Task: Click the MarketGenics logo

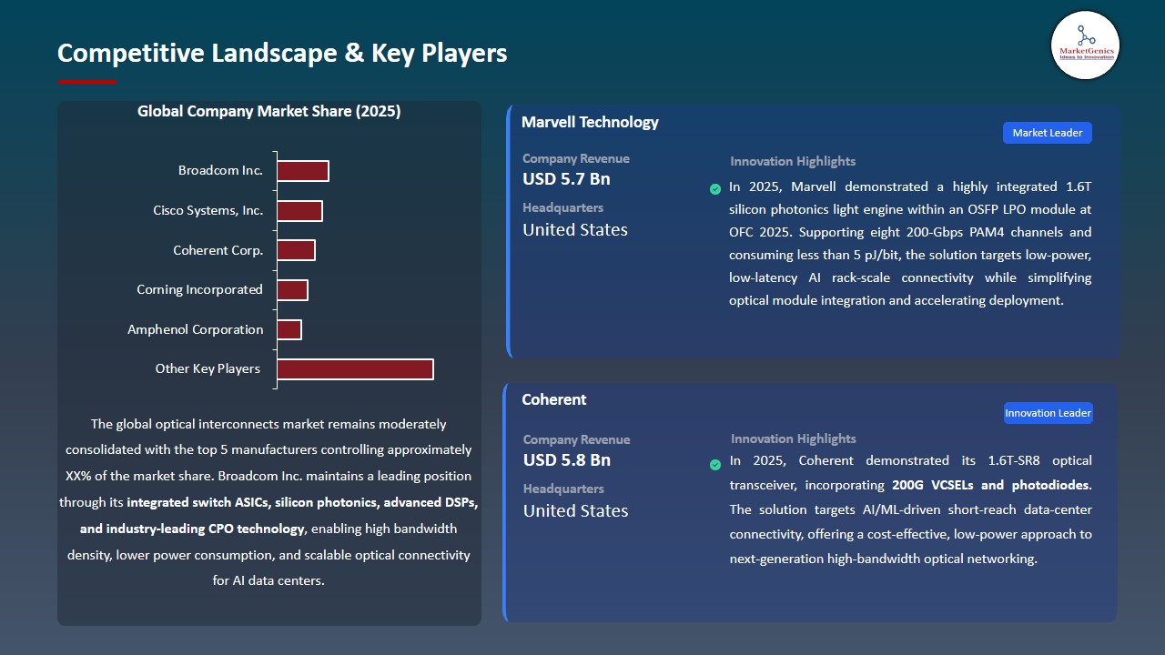Action: click(x=1086, y=45)
